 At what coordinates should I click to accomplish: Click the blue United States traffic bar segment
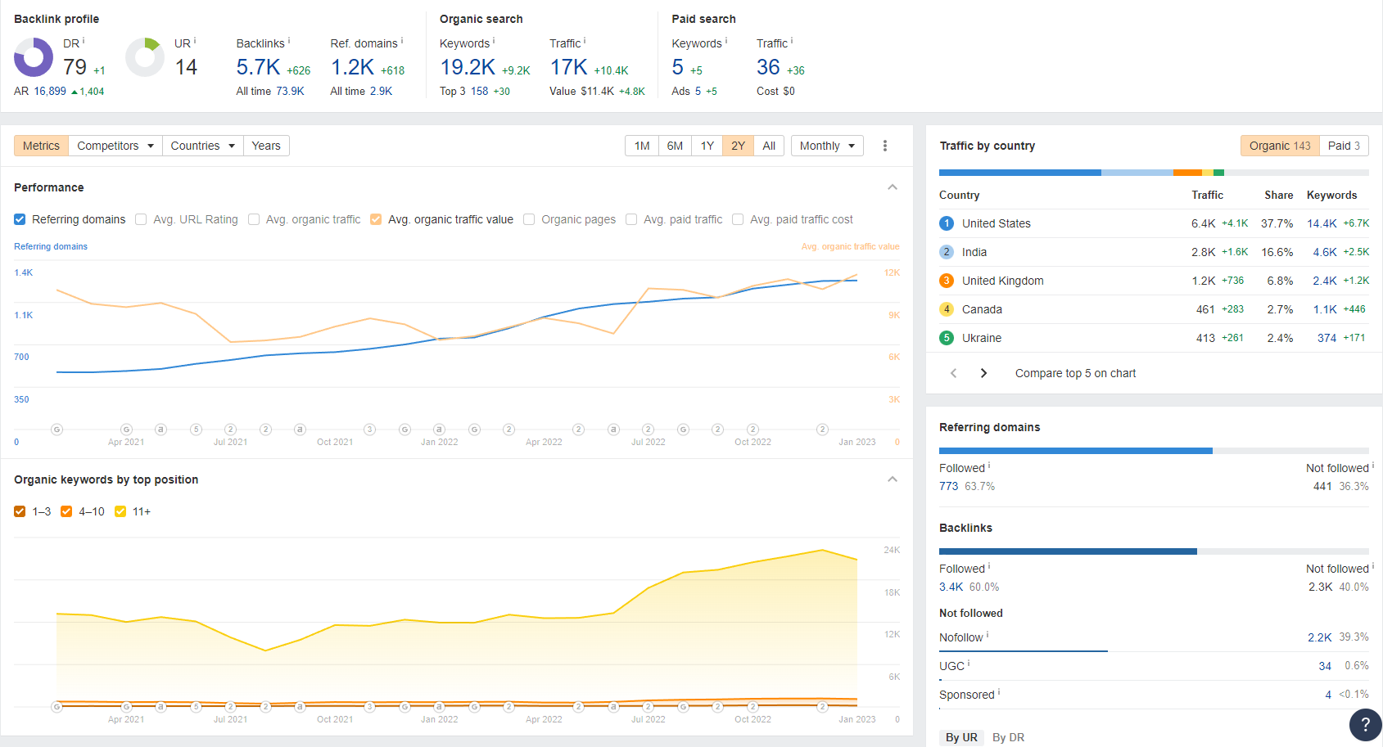tap(1019, 173)
